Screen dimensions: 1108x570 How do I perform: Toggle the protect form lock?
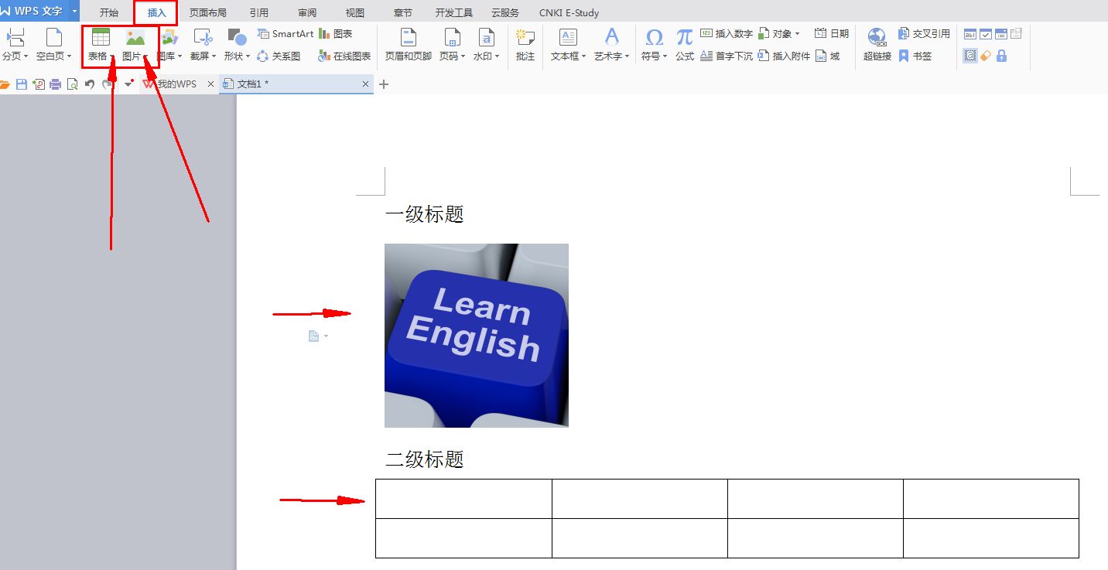pyautogui.click(x=1001, y=56)
